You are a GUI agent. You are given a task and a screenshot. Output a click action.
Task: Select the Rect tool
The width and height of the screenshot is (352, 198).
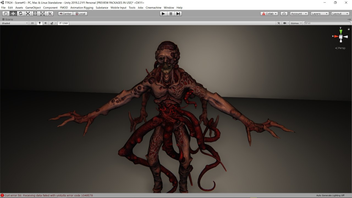tap(35, 13)
